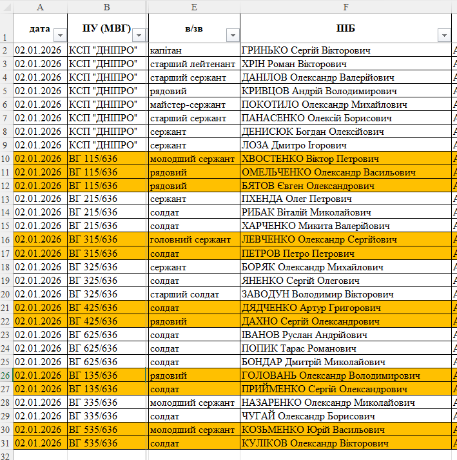This screenshot has height=460, width=457.
Task: Select the майстер-сержант rank cell
Action: pyautogui.click(x=194, y=104)
